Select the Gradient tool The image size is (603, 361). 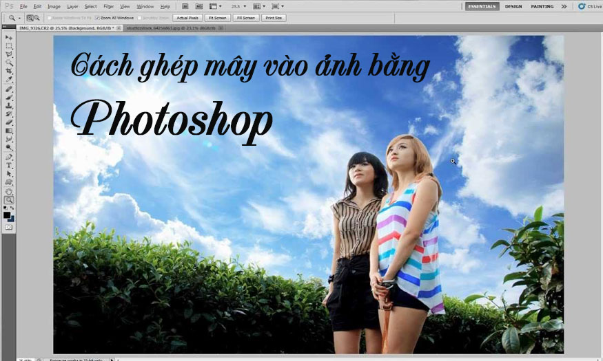(8, 131)
